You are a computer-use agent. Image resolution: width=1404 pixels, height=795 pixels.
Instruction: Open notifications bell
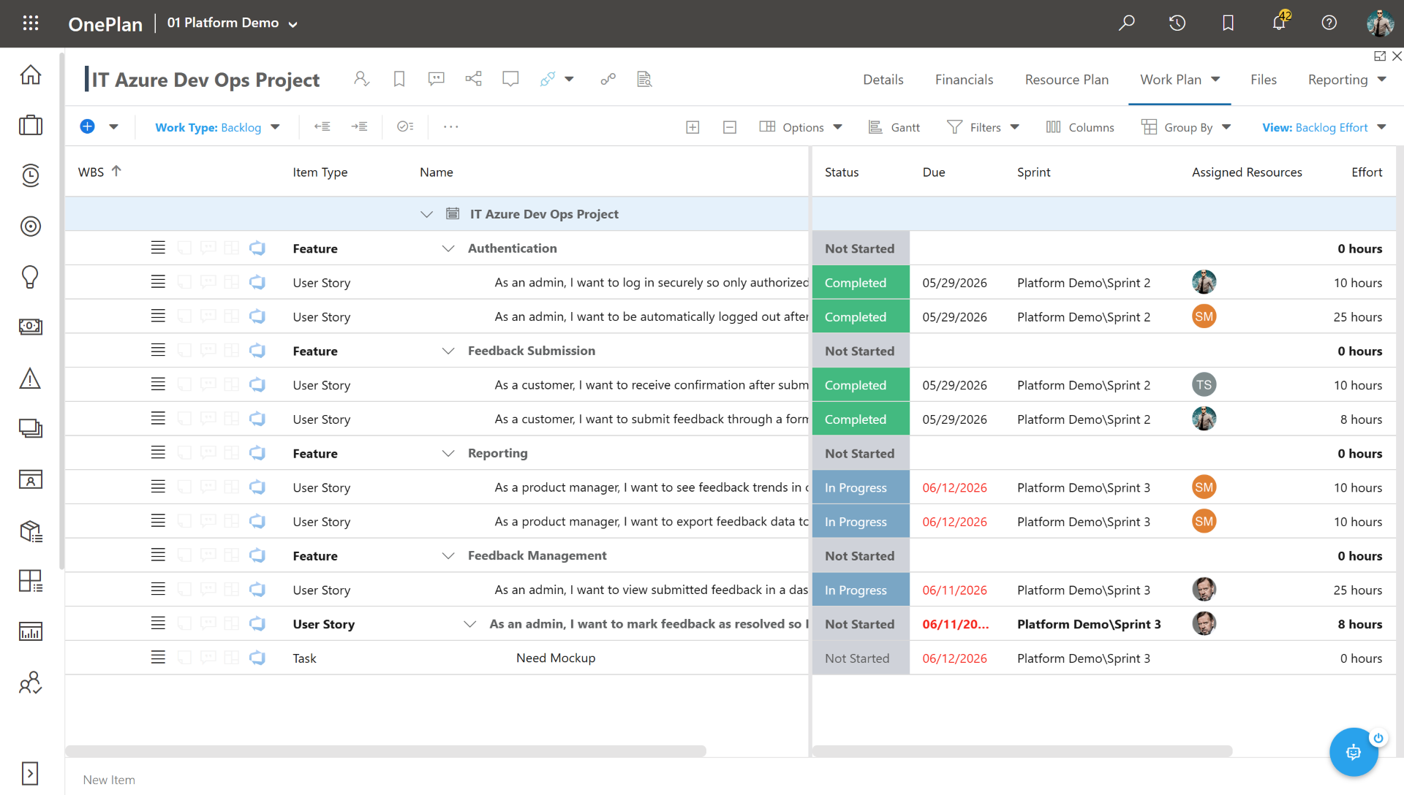[1280, 22]
